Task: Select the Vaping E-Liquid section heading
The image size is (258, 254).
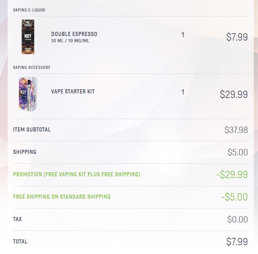Action: (29, 10)
